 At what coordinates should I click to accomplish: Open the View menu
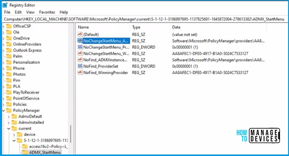click(30, 12)
